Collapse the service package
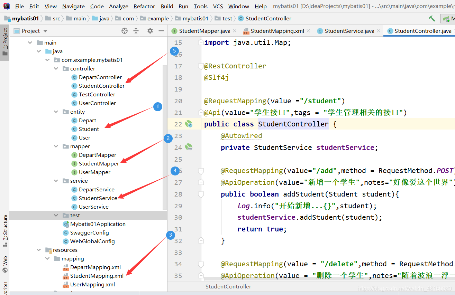Image resolution: width=455 pixels, height=295 pixels. click(x=56, y=181)
